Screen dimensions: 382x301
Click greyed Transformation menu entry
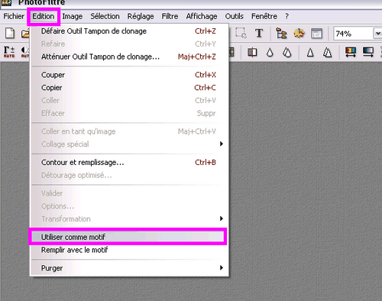pyautogui.click(x=128, y=218)
